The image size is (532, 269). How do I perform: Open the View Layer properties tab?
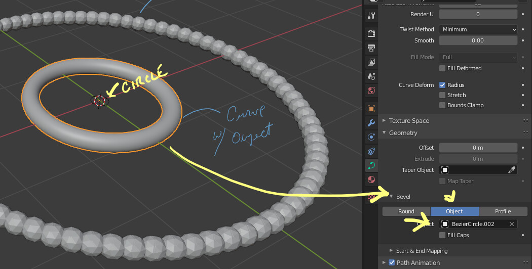(371, 62)
